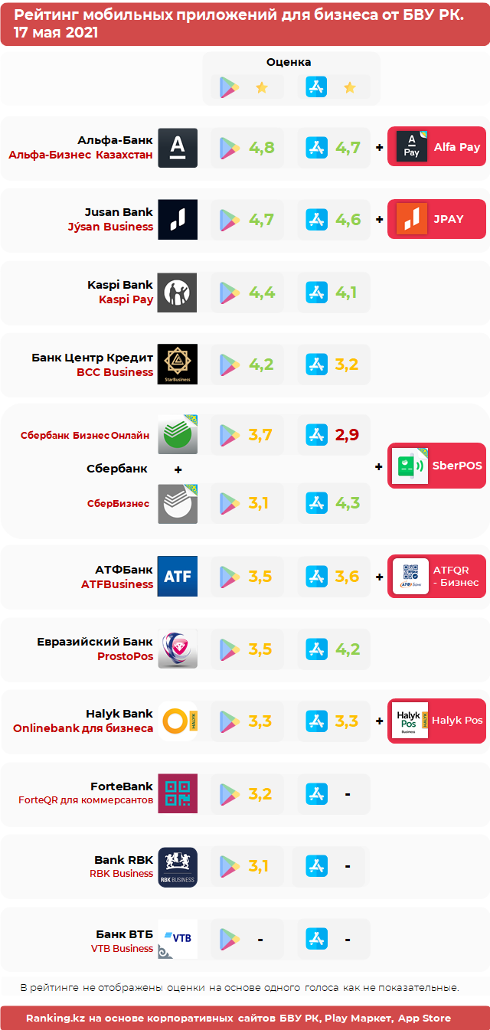Image resolution: width=490 pixels, height=1030 pixels.
Task: Click the RBK Business app icon
Action: (x=178, y=866)
